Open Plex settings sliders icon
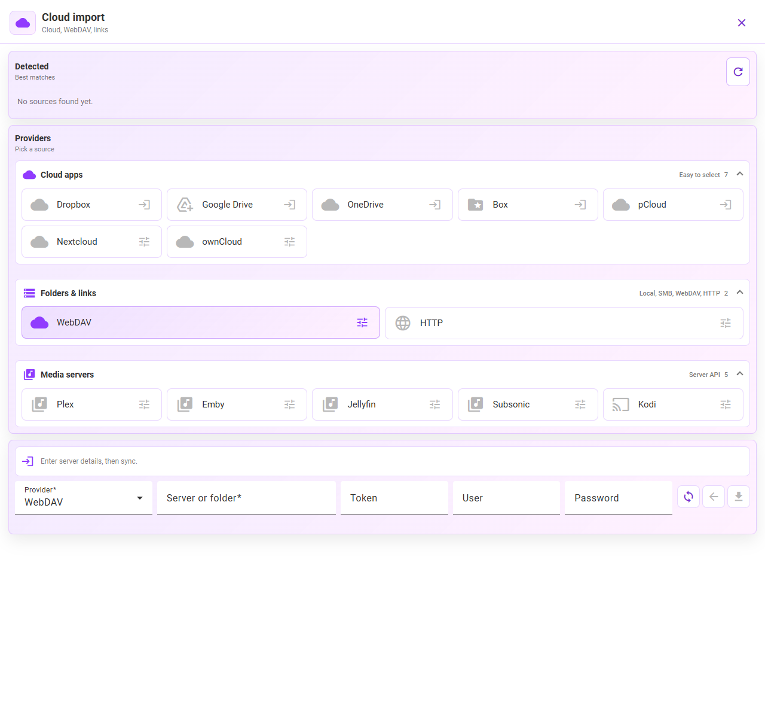This screenshot has height=718, width=765. [144, 404]
